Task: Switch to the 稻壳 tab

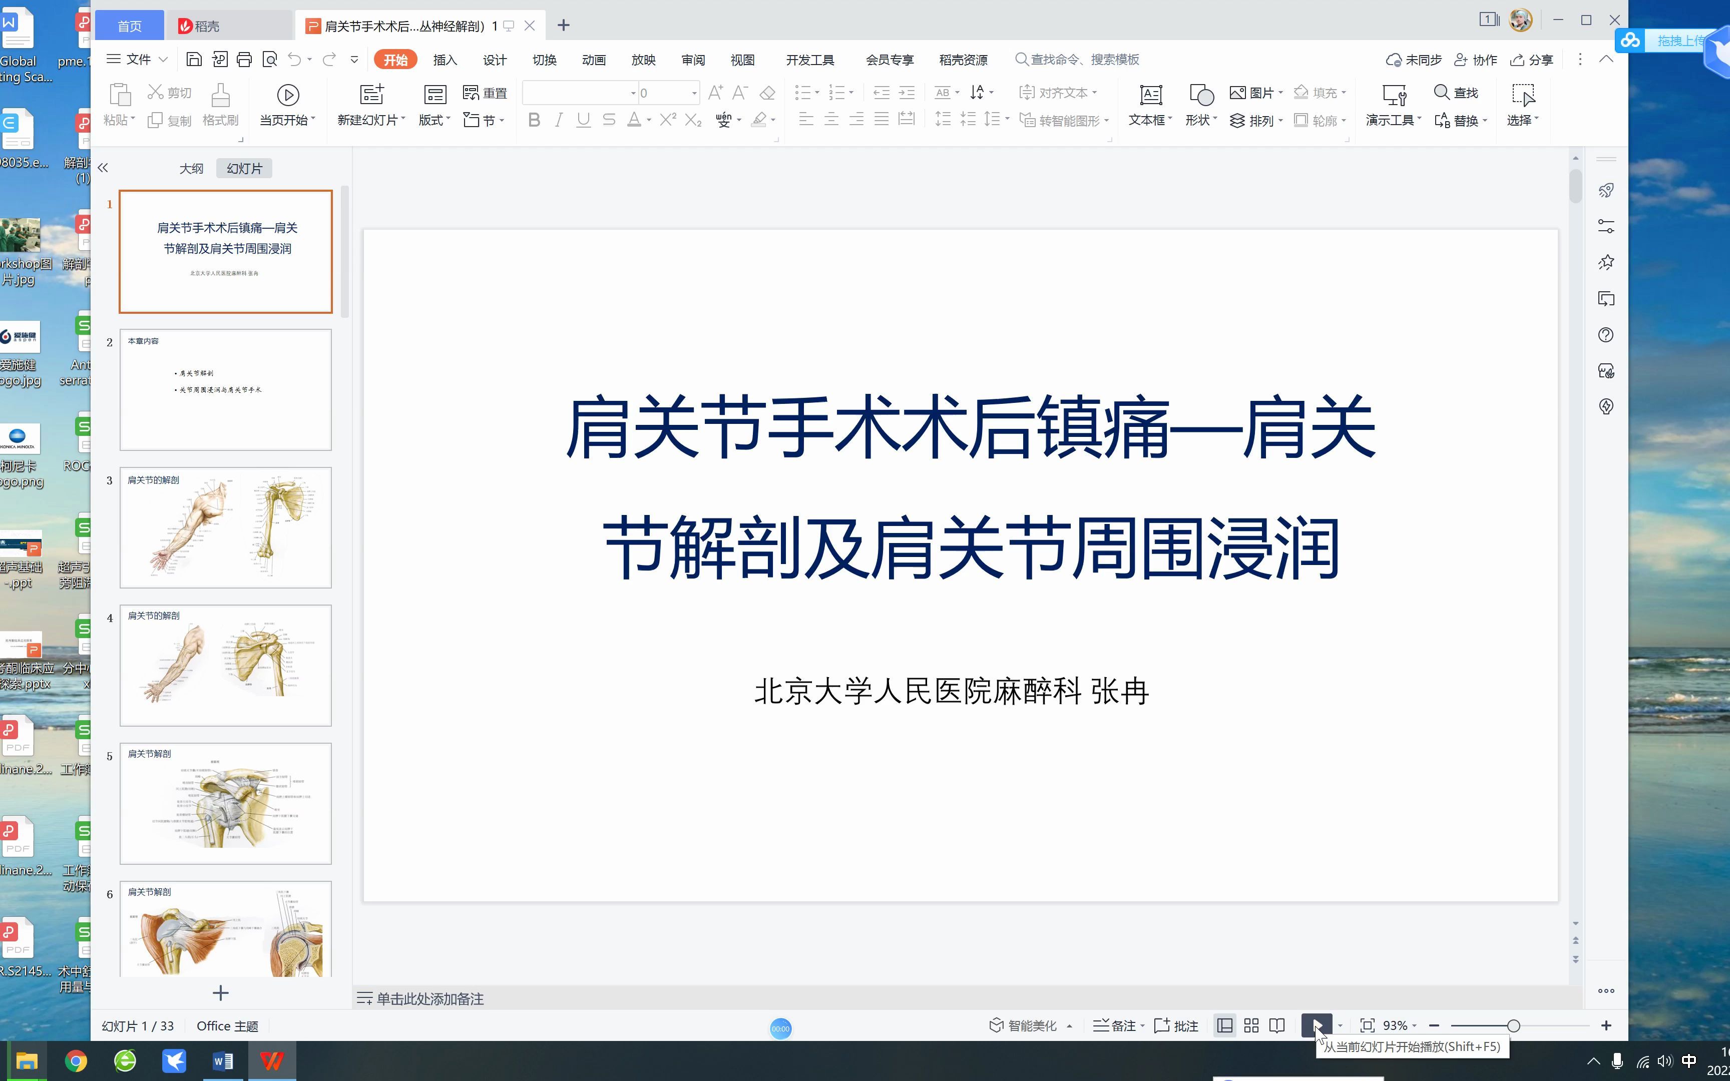Action: point(229,26)
